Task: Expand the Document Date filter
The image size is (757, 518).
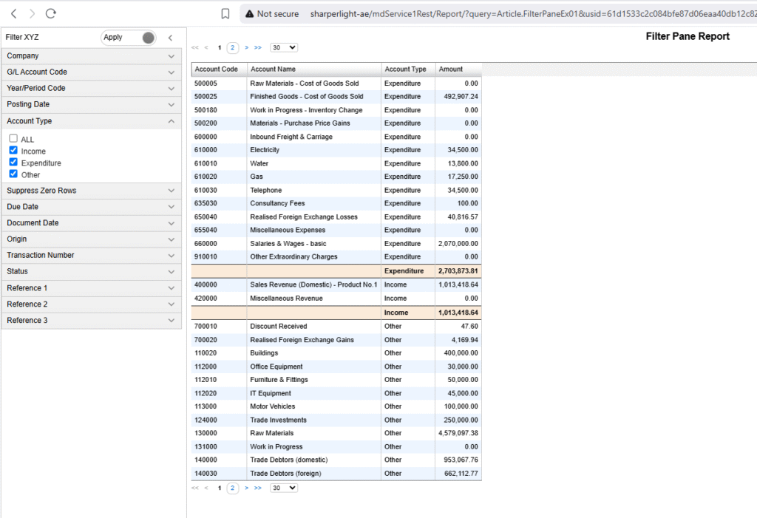Action: [92, 223]
